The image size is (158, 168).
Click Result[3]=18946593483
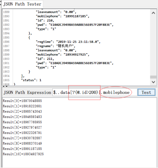tap(22, 117)
